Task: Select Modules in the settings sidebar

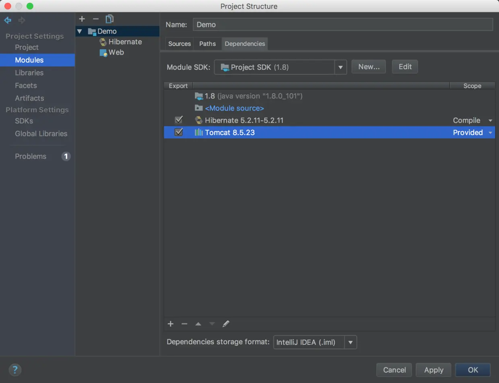Action: [37, 60]
